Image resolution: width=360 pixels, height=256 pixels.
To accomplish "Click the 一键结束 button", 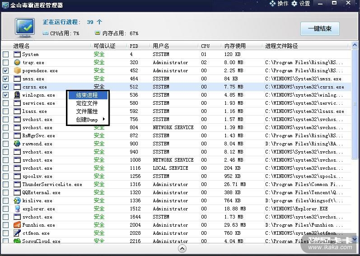I will pos(320,28).
